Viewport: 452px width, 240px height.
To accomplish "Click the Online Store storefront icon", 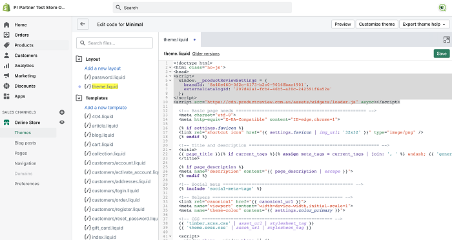I will 6,123.
